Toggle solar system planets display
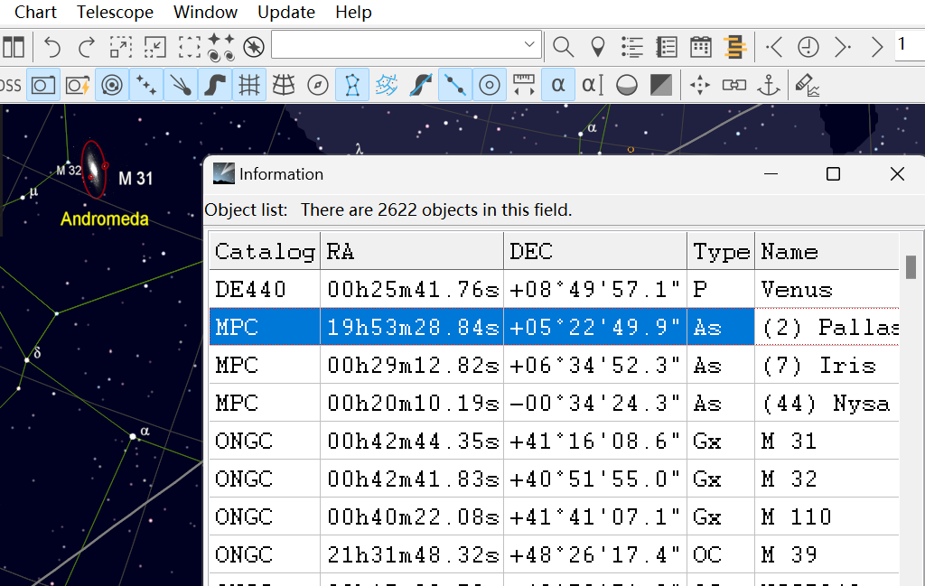The image size is (925, 586). (111, 86)
